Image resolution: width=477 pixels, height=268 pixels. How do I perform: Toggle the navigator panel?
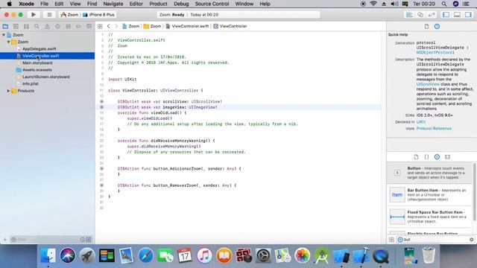point(446,15)
